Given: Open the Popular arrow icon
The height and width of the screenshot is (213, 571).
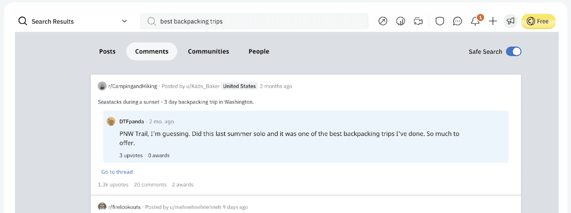Looking at the screenshot, I should [383, 21].
